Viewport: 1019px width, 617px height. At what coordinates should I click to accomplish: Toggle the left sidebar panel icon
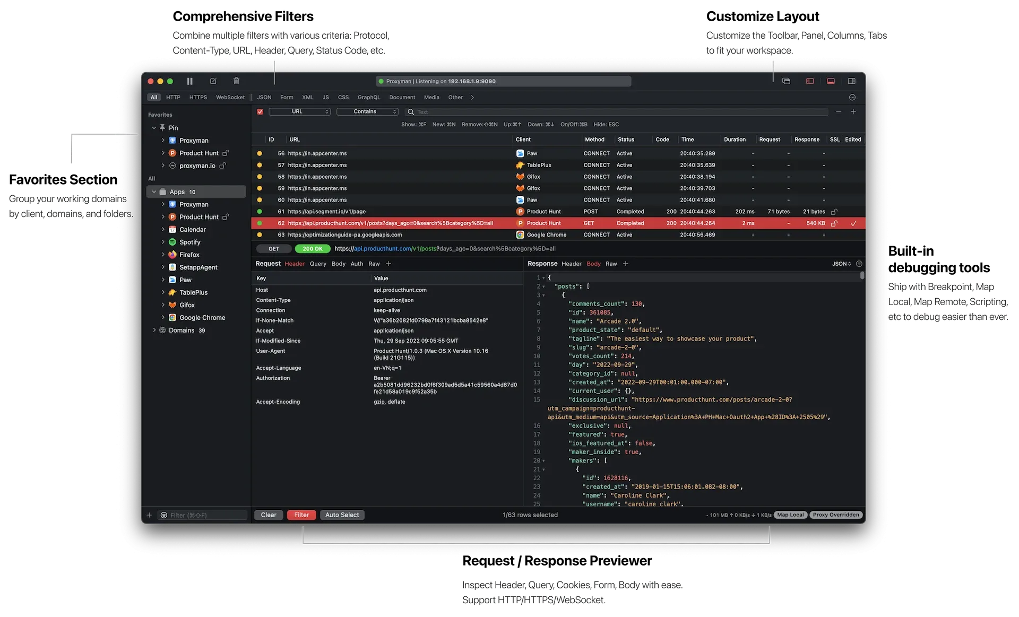[810, 81]
